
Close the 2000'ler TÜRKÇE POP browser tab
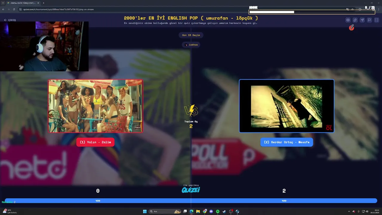[38, 3]
